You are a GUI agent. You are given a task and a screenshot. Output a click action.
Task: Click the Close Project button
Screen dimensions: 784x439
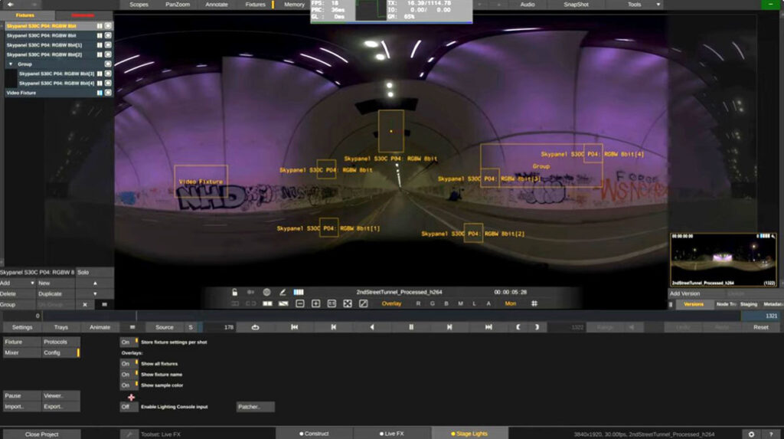pos(42,434)
